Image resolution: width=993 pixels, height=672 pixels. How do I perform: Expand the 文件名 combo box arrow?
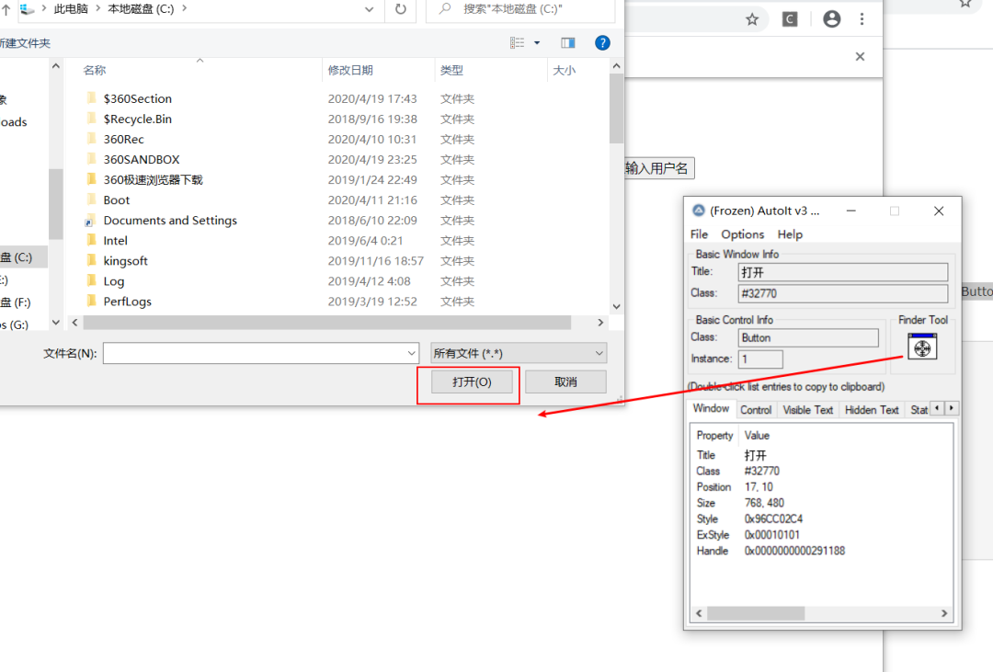tap(412, 353)
